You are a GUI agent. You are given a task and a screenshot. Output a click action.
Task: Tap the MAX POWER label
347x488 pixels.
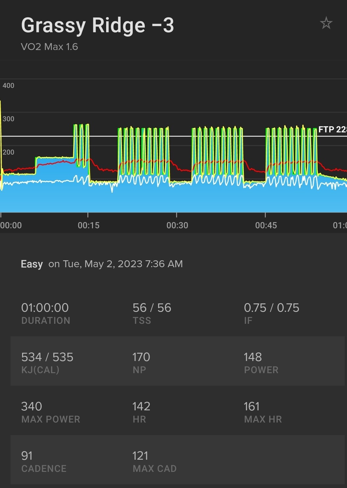[x=51, y=419]
